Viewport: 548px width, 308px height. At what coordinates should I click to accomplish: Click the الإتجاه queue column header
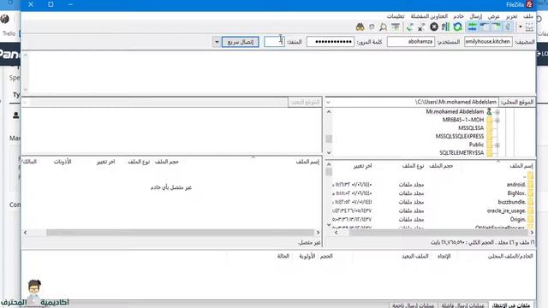click(444, 257)
